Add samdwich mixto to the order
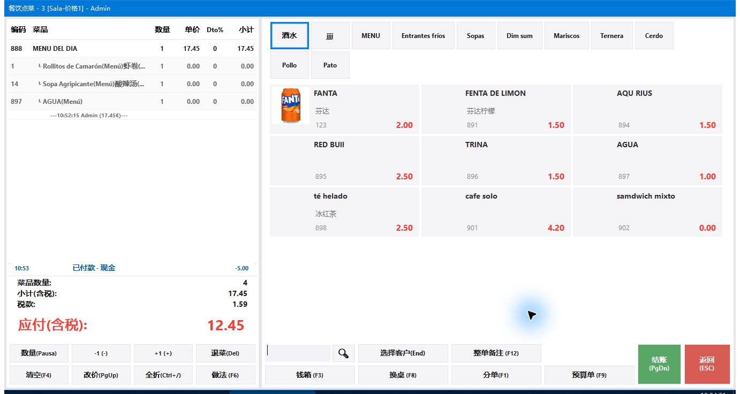This screenshot has width=740, height=394. click(x=647, y=212)
